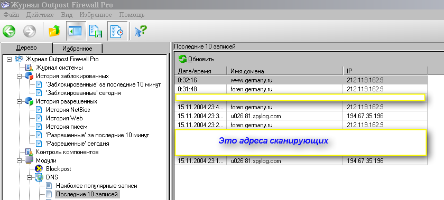Screen dimensions: 444x200
Task: Click foren.germany.ru in the 15.11.2004 23:4... row
Action: (x=252, y=107)
